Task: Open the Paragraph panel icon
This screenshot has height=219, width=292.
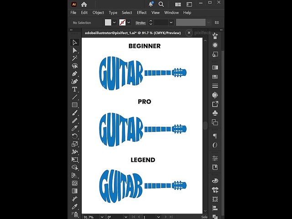Action: (x=215, y=136)
